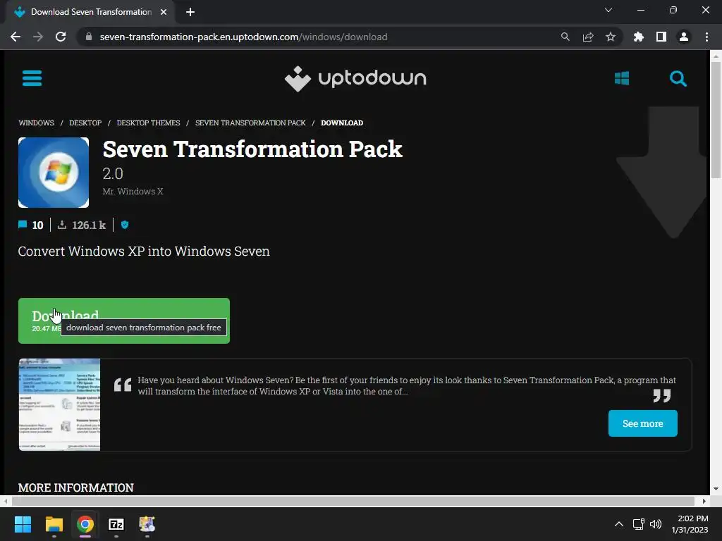Click the vertical page scrollbar thumb

tap(716, 120)
